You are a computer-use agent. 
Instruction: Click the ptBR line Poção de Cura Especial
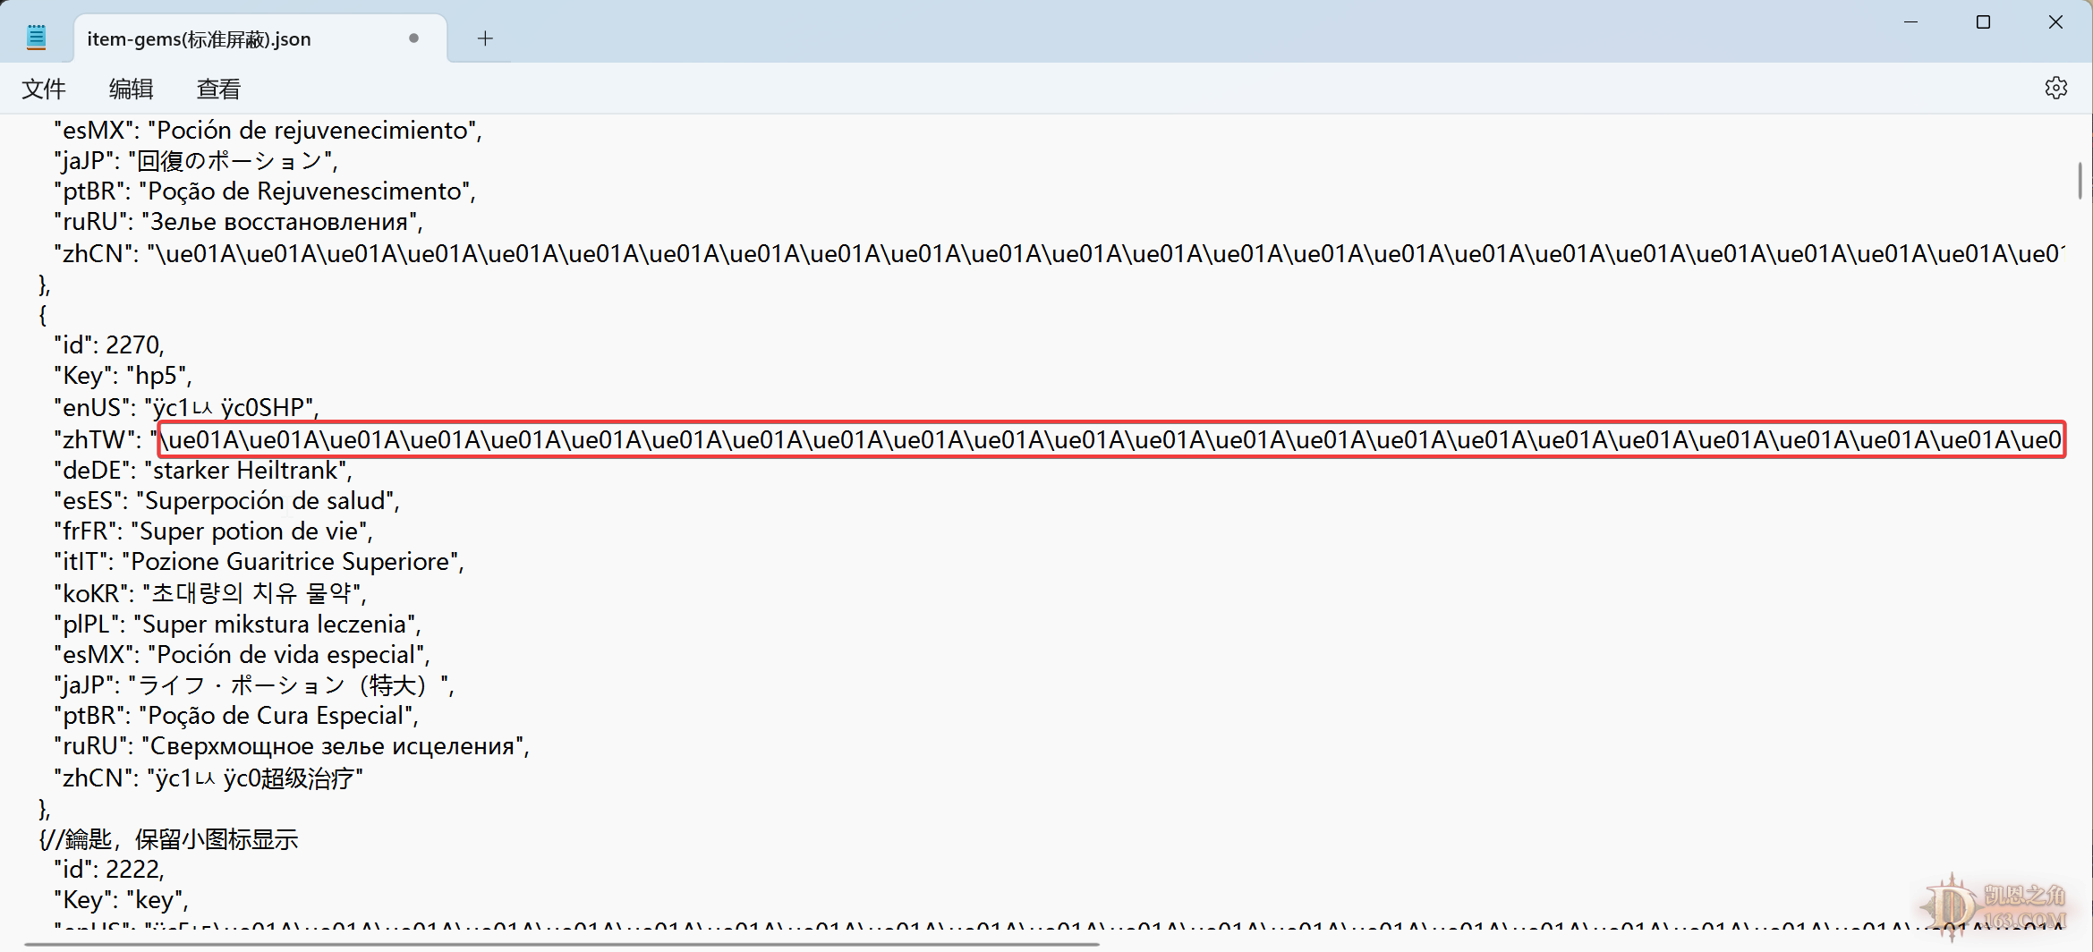(236, 716)
